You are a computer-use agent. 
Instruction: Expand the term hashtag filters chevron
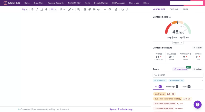pyautogui.click(x=202, y=80)
